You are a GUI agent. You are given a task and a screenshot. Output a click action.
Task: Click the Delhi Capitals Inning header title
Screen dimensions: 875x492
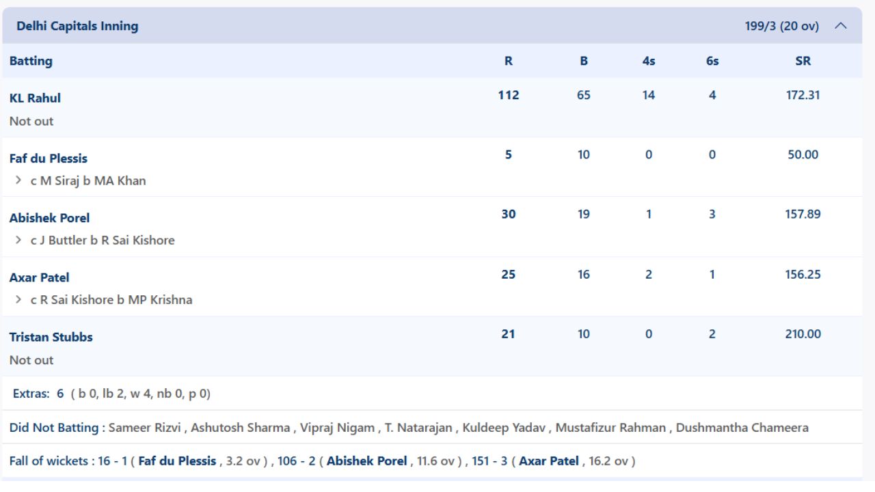(x=77, y=26)
